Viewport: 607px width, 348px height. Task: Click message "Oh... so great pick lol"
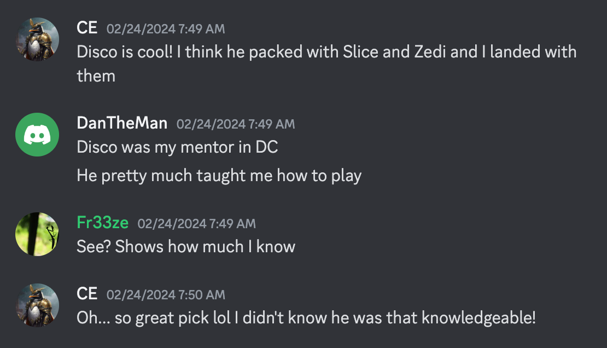click(x=306, y=318)
